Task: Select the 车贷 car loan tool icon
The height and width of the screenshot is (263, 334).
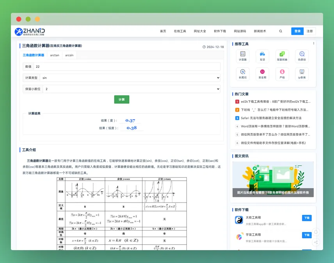Action: tap(262, 56)
